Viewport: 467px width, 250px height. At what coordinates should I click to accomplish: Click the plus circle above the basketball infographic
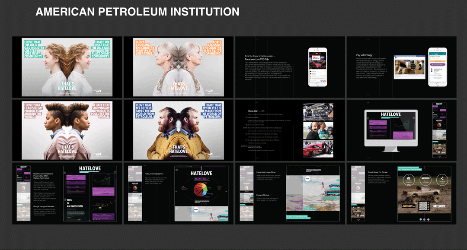click(x=176, y=170)
